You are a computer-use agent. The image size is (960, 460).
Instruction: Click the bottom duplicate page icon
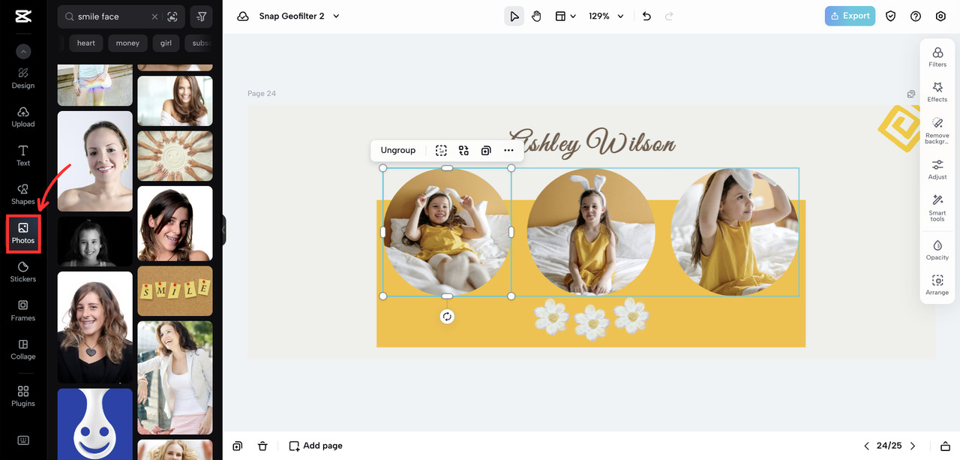click(238, 446)
